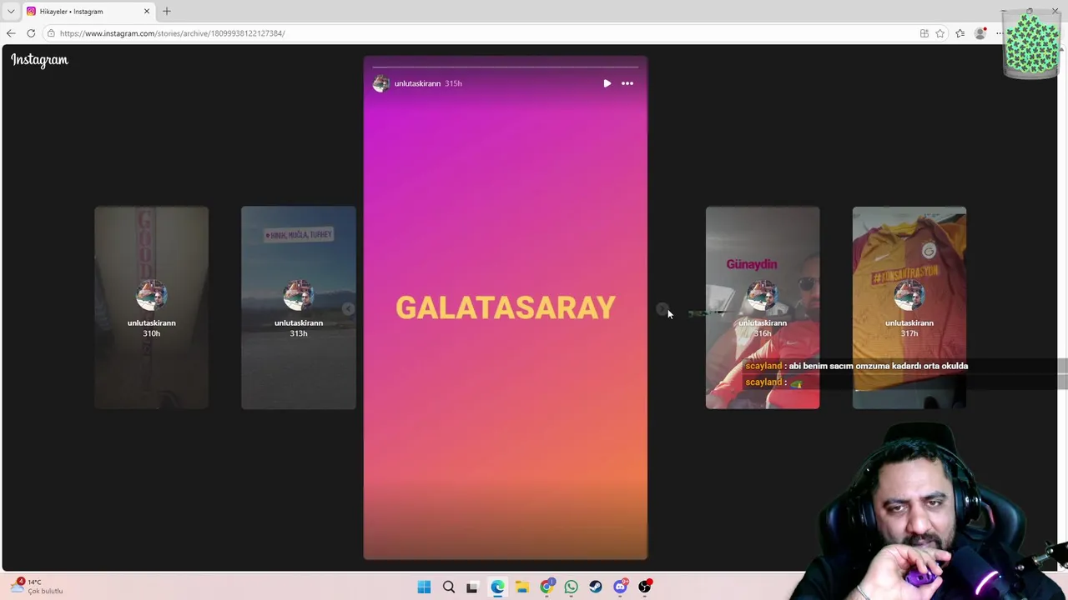Open the weather widget showing 14°C

coord(38,587)
